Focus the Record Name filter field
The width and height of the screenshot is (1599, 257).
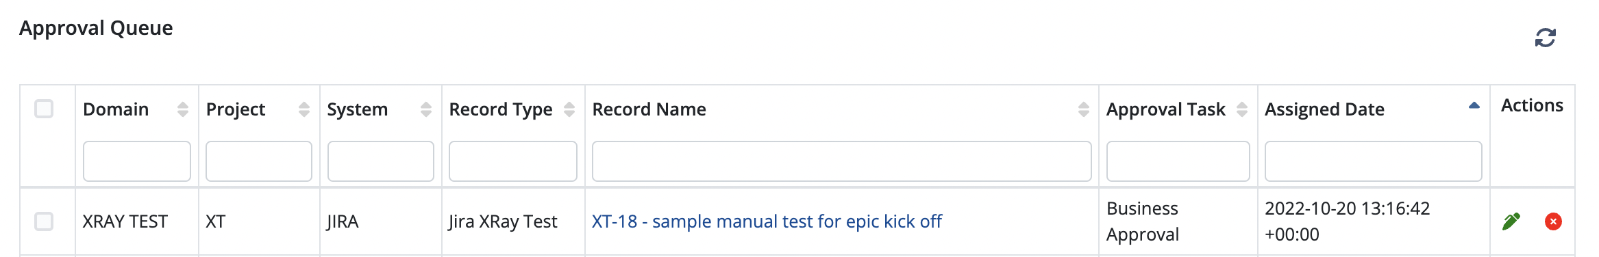pos(841,161)
